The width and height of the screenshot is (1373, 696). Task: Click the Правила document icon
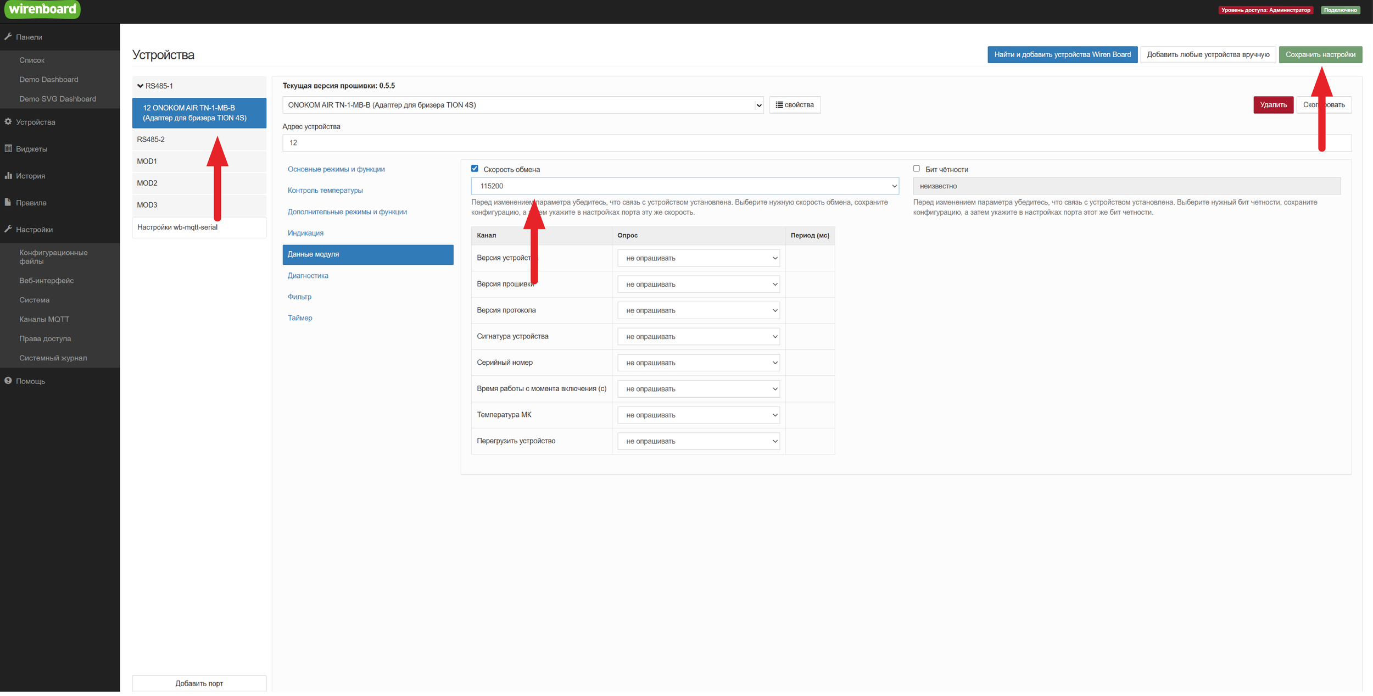pyautogui.click(x=9, y=202)
